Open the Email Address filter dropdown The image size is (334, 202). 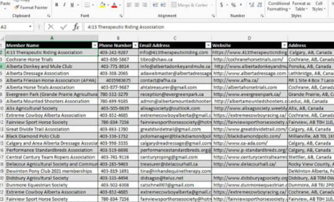tap(208, 45)
